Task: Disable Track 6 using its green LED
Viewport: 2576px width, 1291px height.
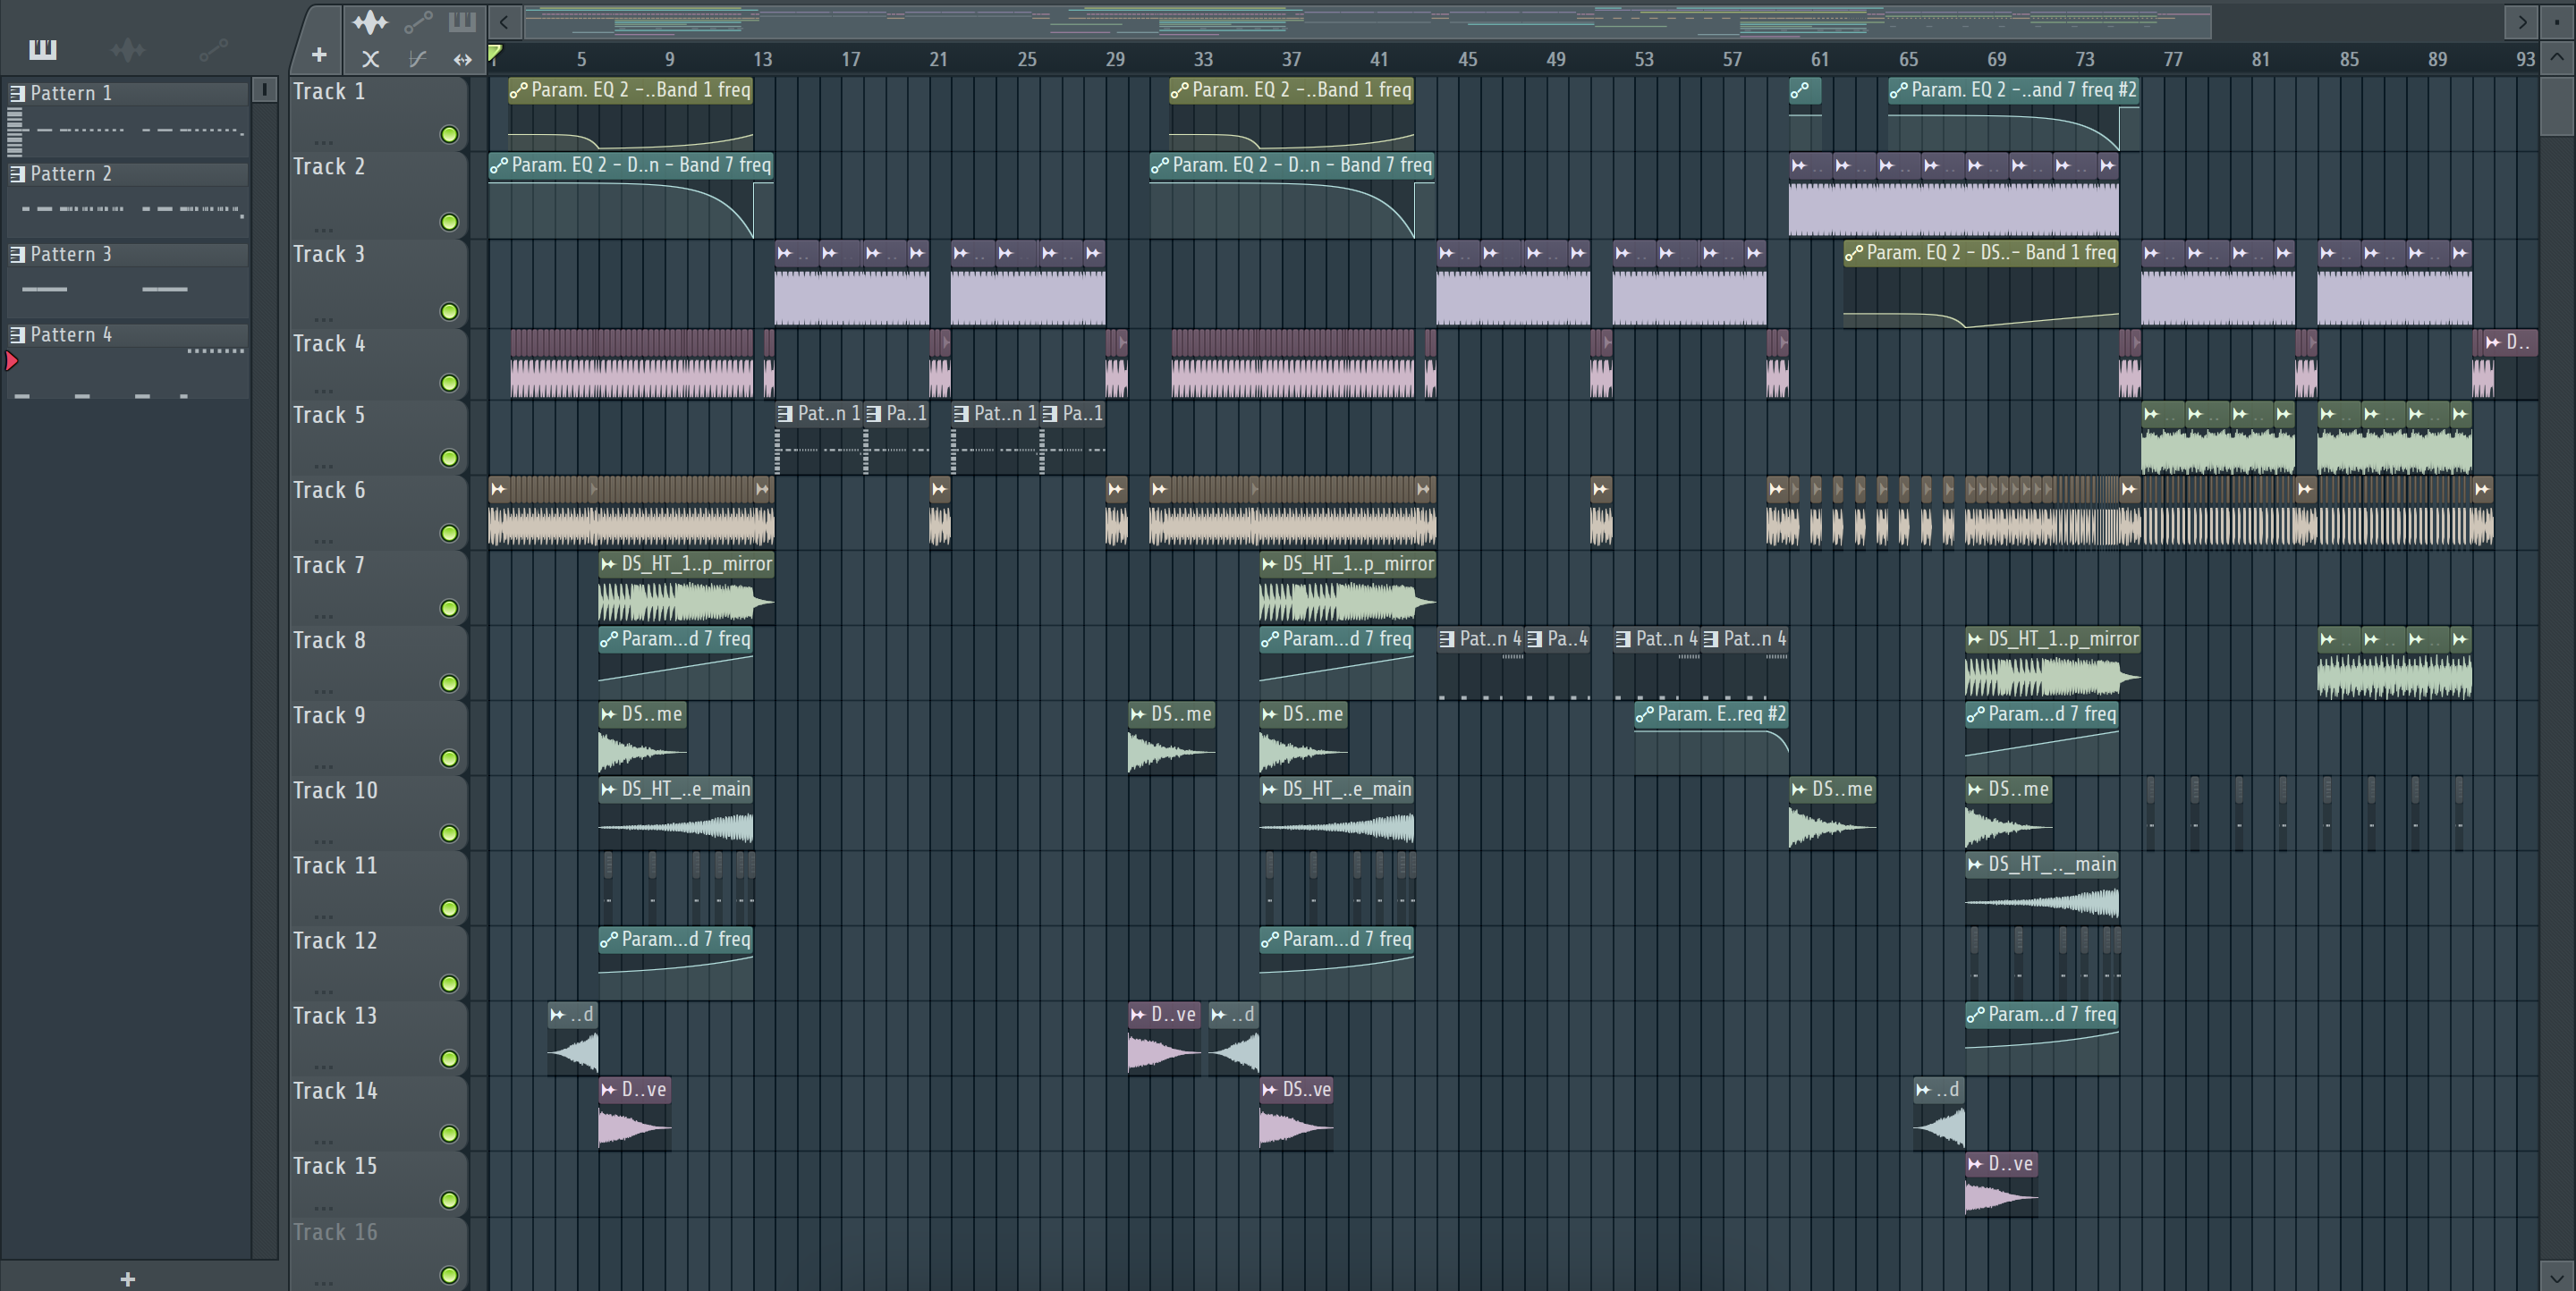Action: point(449,533)
